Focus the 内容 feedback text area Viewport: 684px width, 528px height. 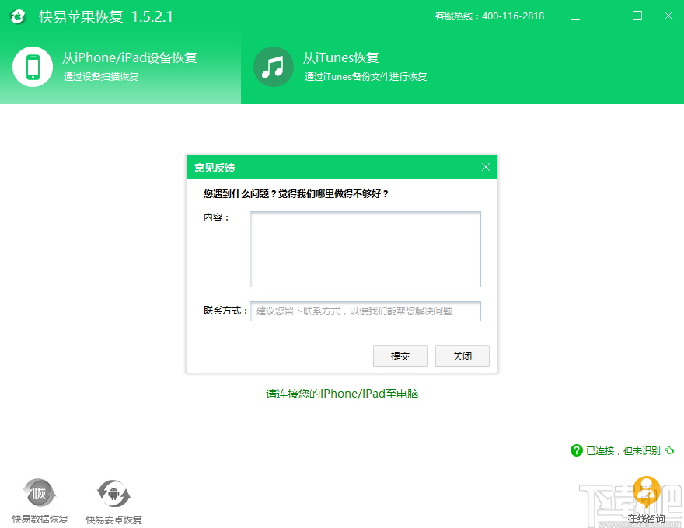(x=365, y=249)
